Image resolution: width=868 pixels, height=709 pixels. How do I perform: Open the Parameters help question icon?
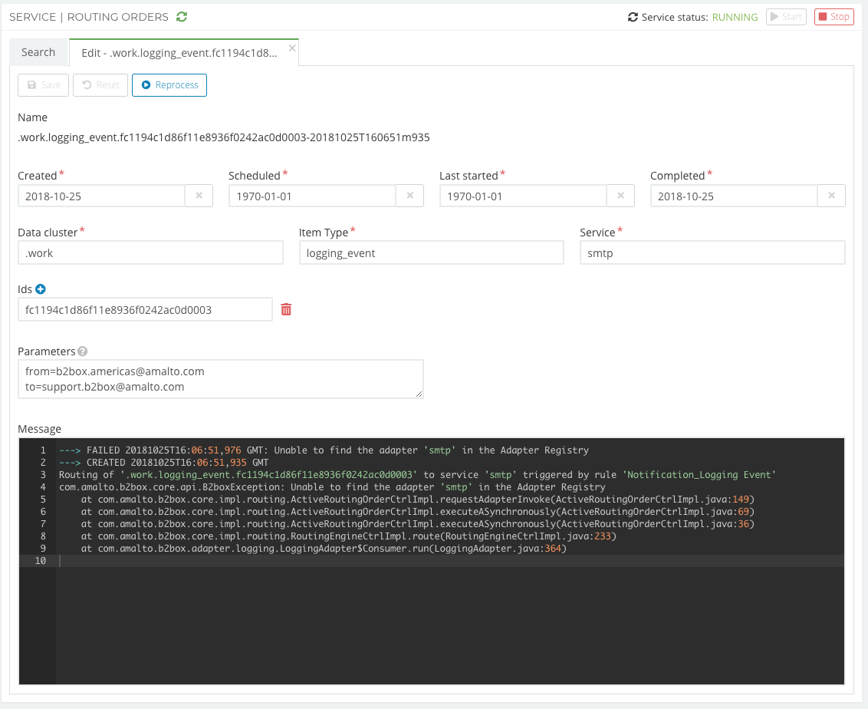(83, 351)
